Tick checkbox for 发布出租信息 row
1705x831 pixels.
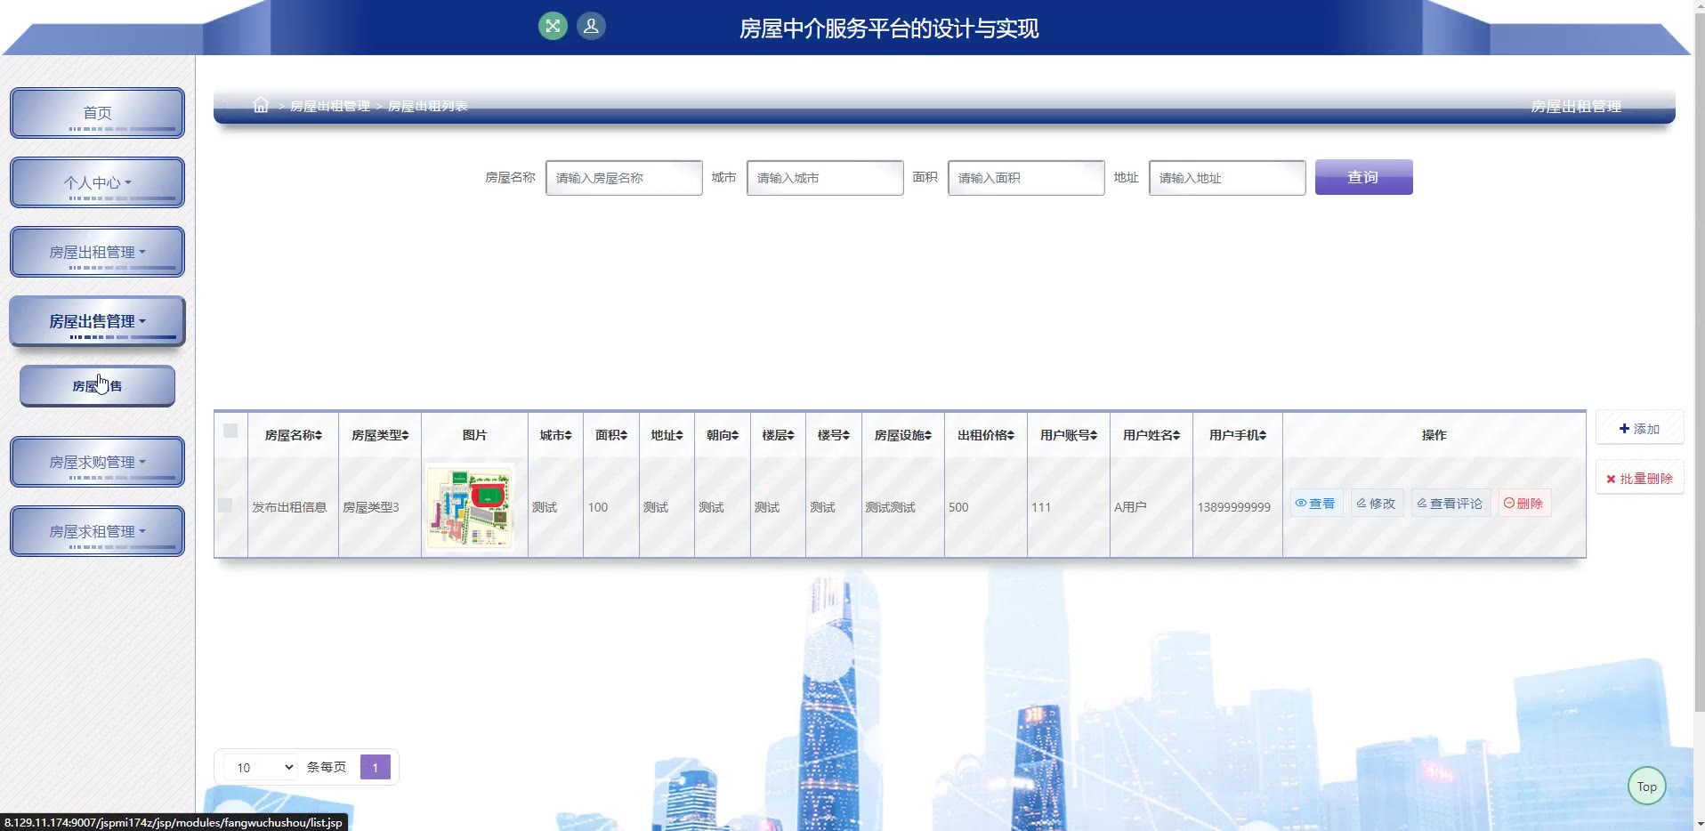point(225,505)
